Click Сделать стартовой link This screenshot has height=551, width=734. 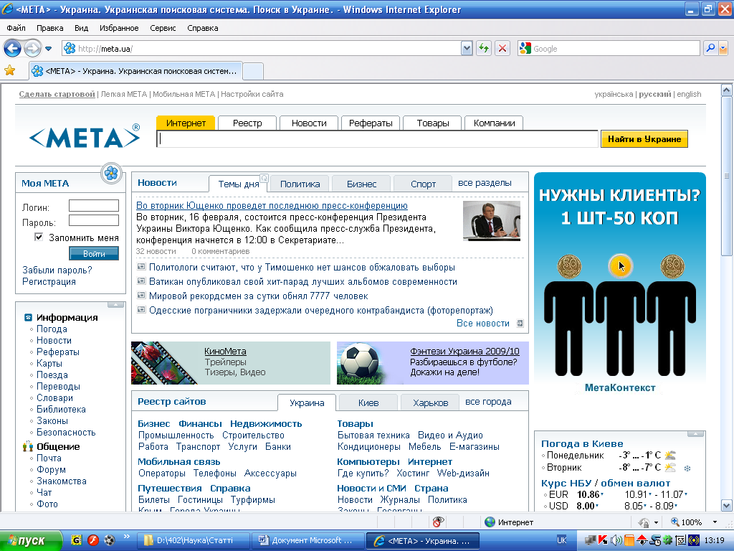57,94
